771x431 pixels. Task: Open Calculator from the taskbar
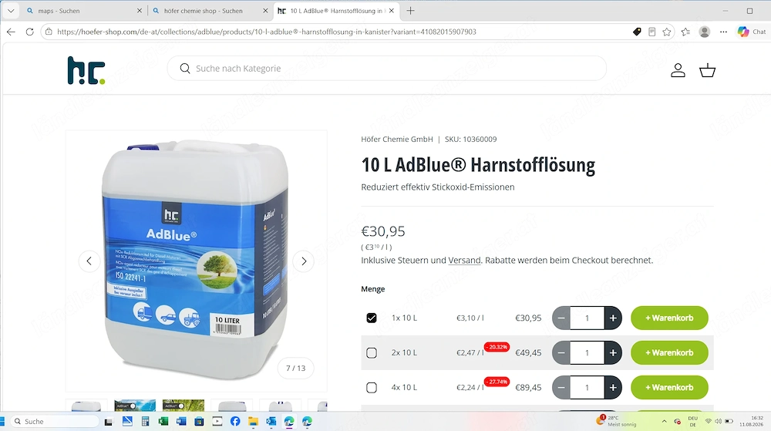coord(145,421)
